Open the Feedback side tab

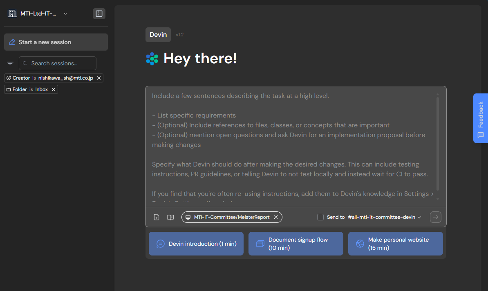tap(481, 118)
